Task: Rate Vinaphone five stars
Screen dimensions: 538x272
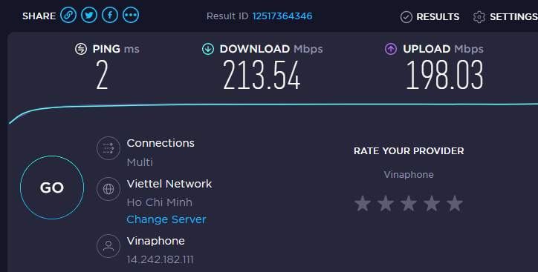Action: [x=455, y=204]
